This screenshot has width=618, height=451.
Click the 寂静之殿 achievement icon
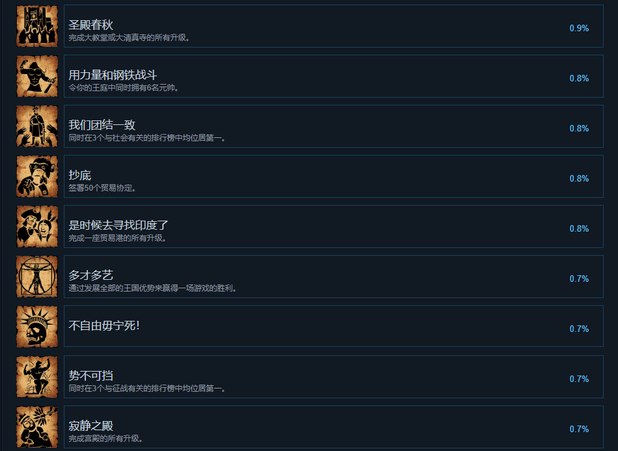click(37, 426)
